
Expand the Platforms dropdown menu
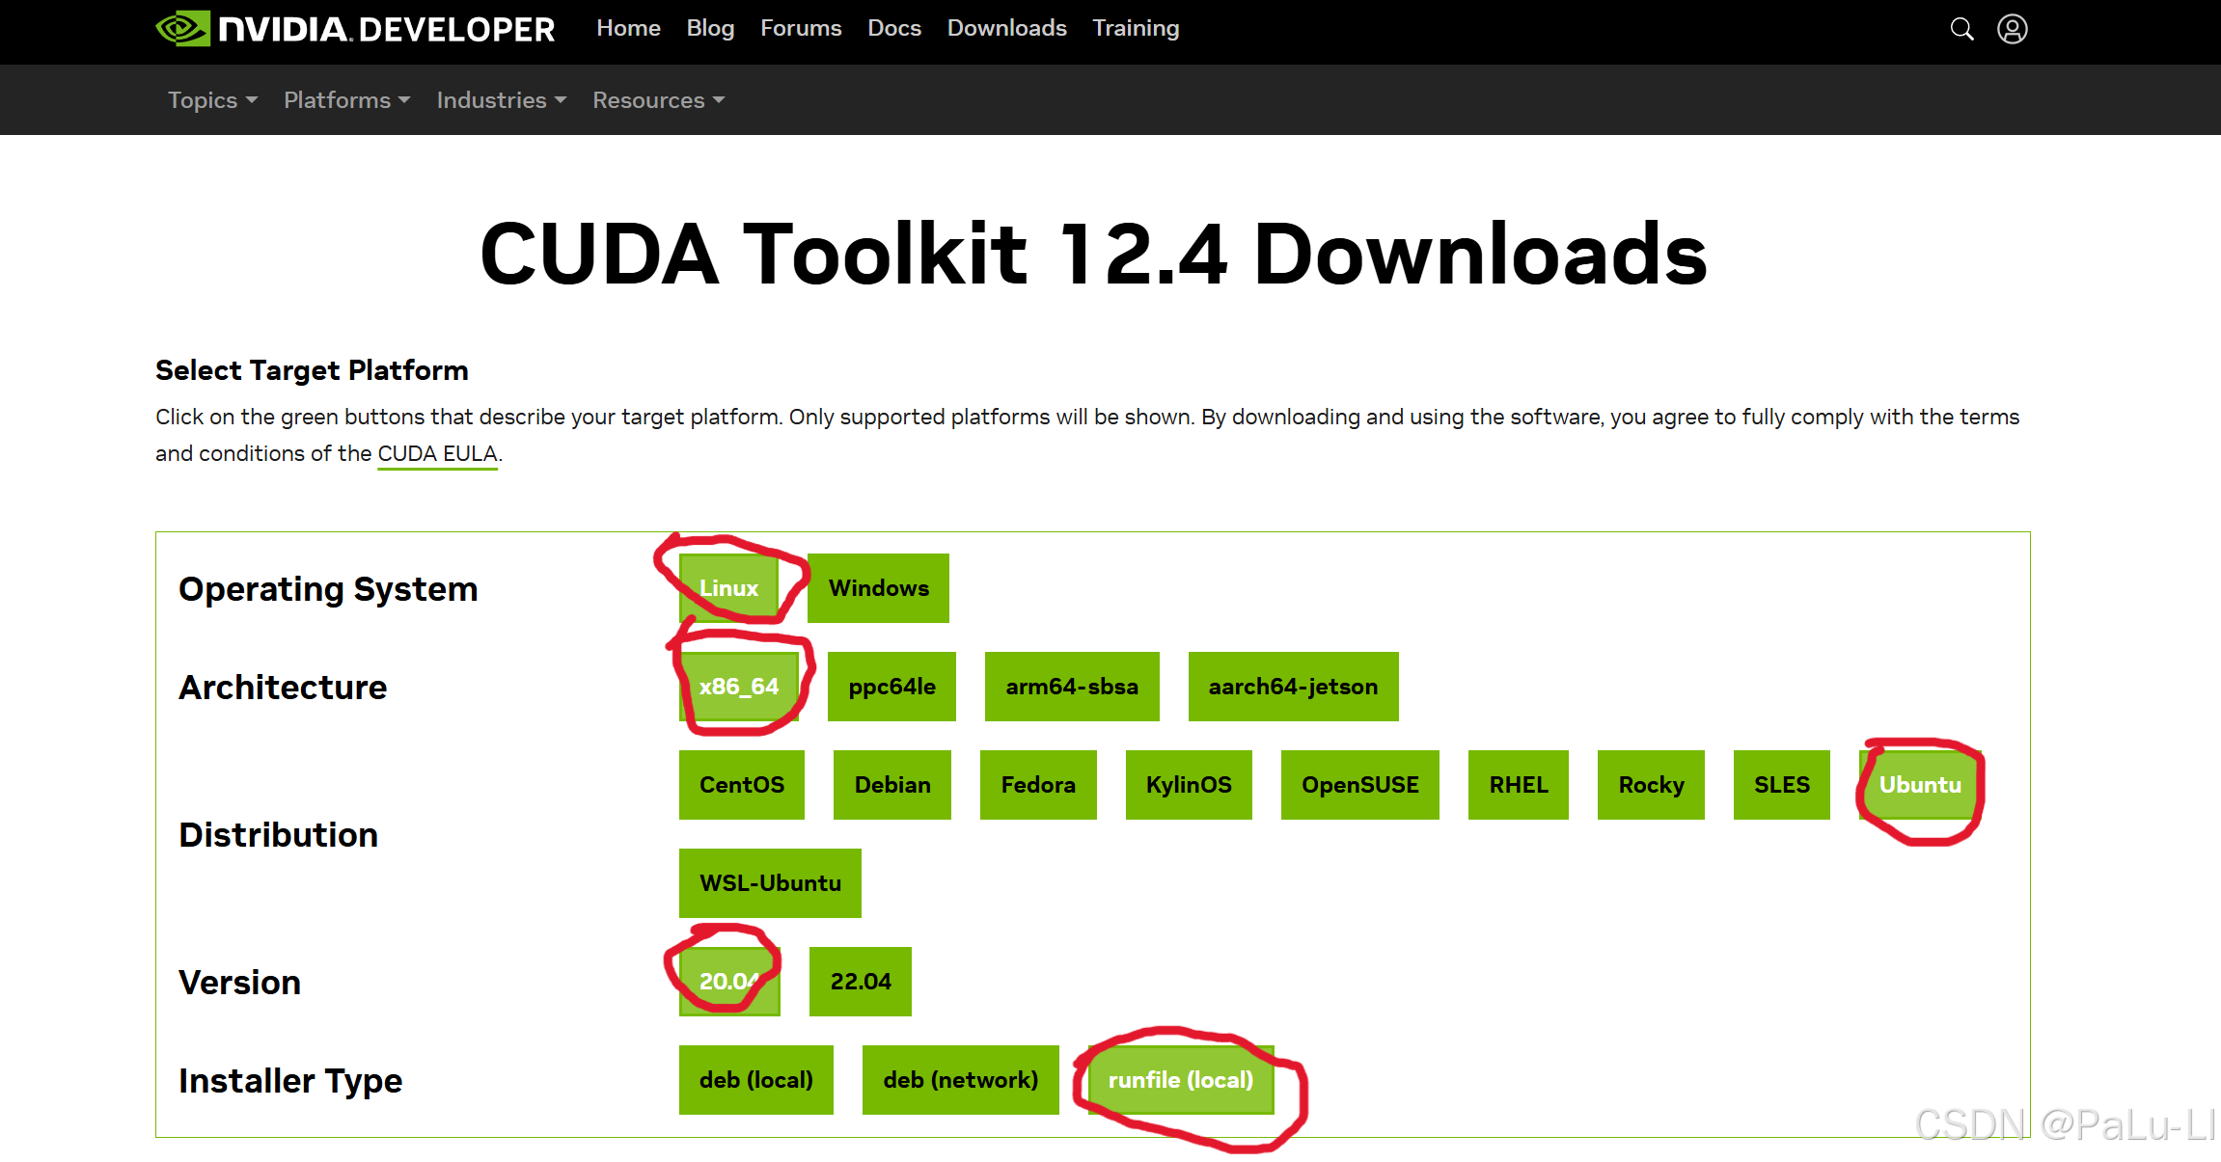tap(346, 100)
